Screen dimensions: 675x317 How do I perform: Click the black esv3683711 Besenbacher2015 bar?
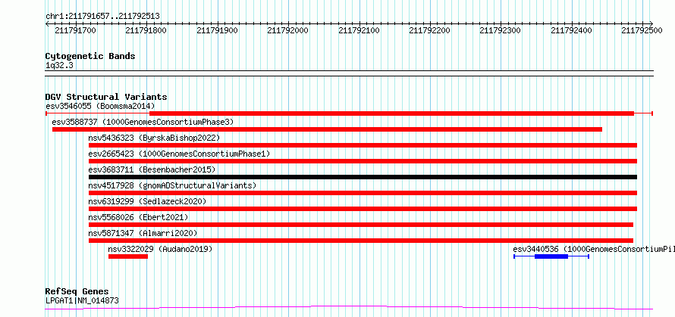(x=363, y=177)
